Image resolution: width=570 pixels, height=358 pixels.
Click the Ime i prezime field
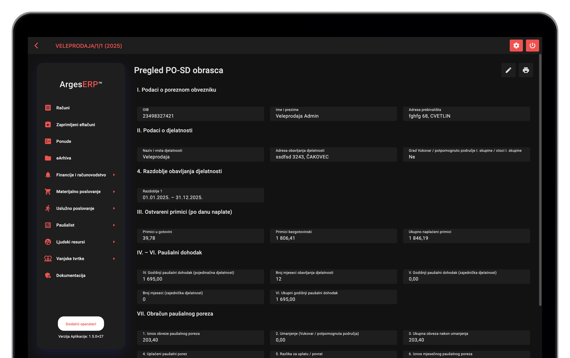click(333, 114)
